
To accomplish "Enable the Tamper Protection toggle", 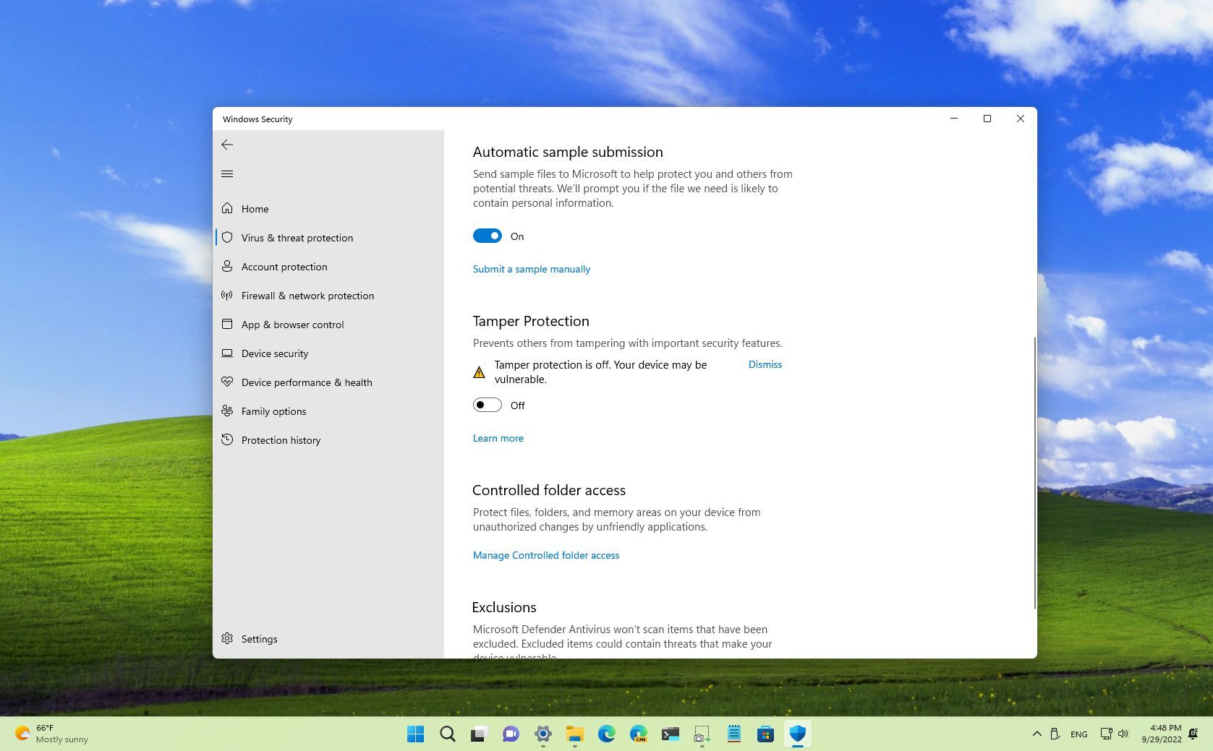I will (487, 405).
